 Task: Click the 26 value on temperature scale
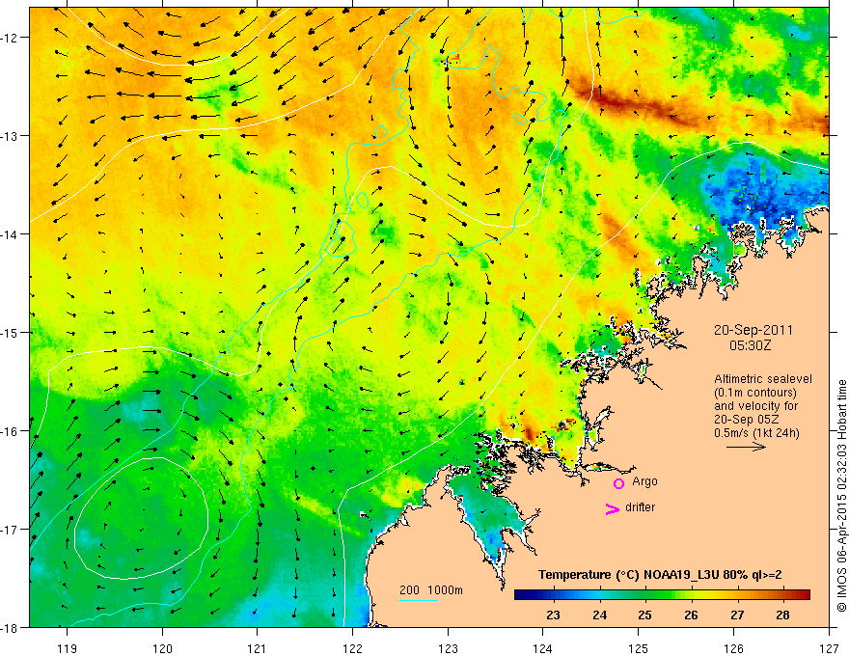[x=691, y=615]
